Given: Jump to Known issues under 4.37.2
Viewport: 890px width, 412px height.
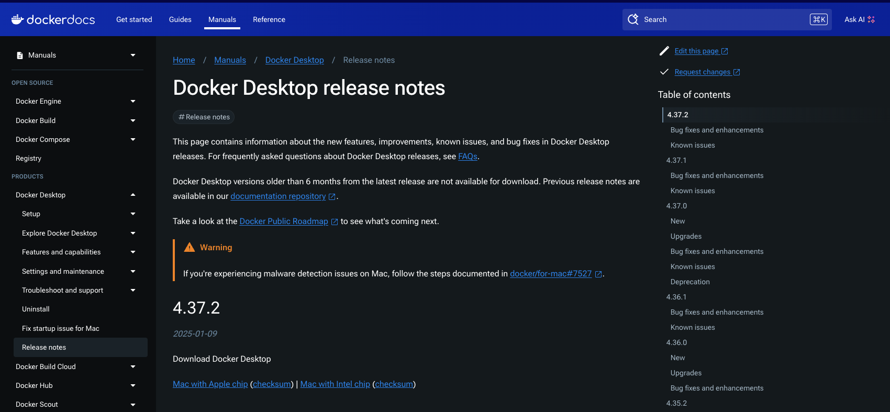Looking at the screenshot, I should [693, 145].
